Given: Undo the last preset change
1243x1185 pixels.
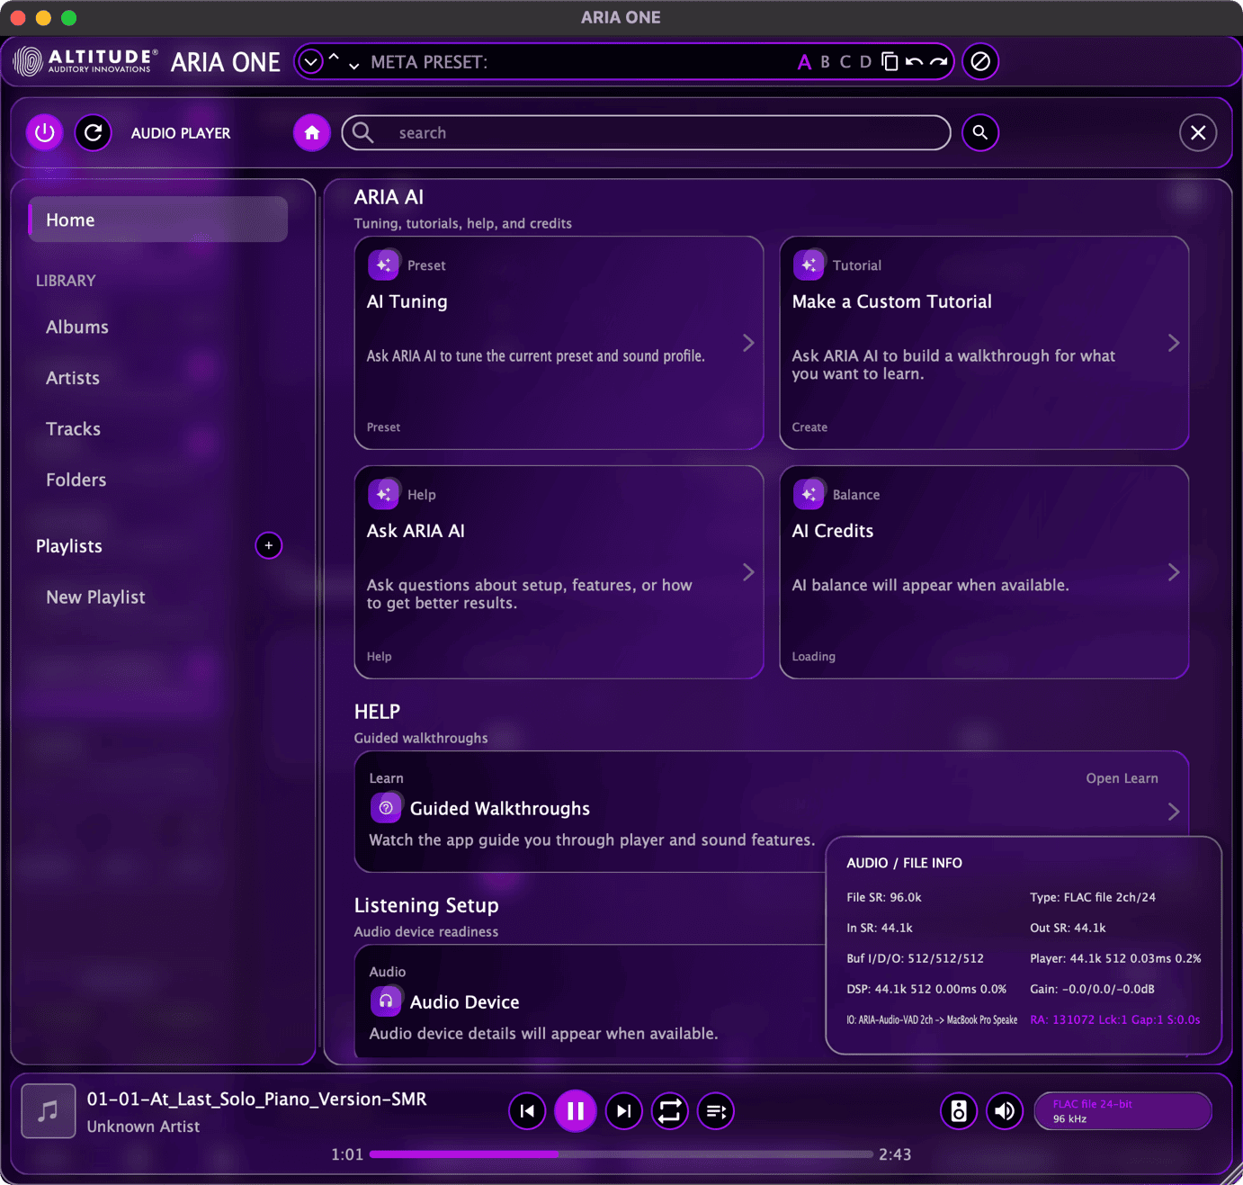Looking at the screenshot, I should coord(915,62).
